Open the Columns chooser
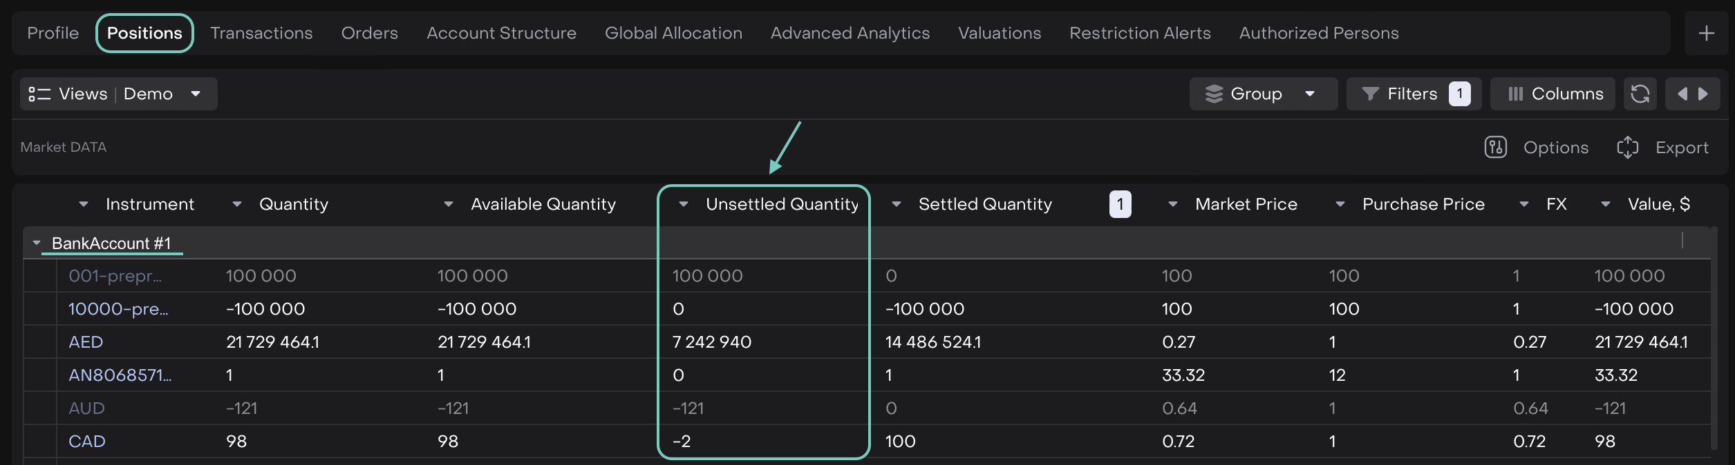This screenshot has width=1735, height=465. [1553, 94]
